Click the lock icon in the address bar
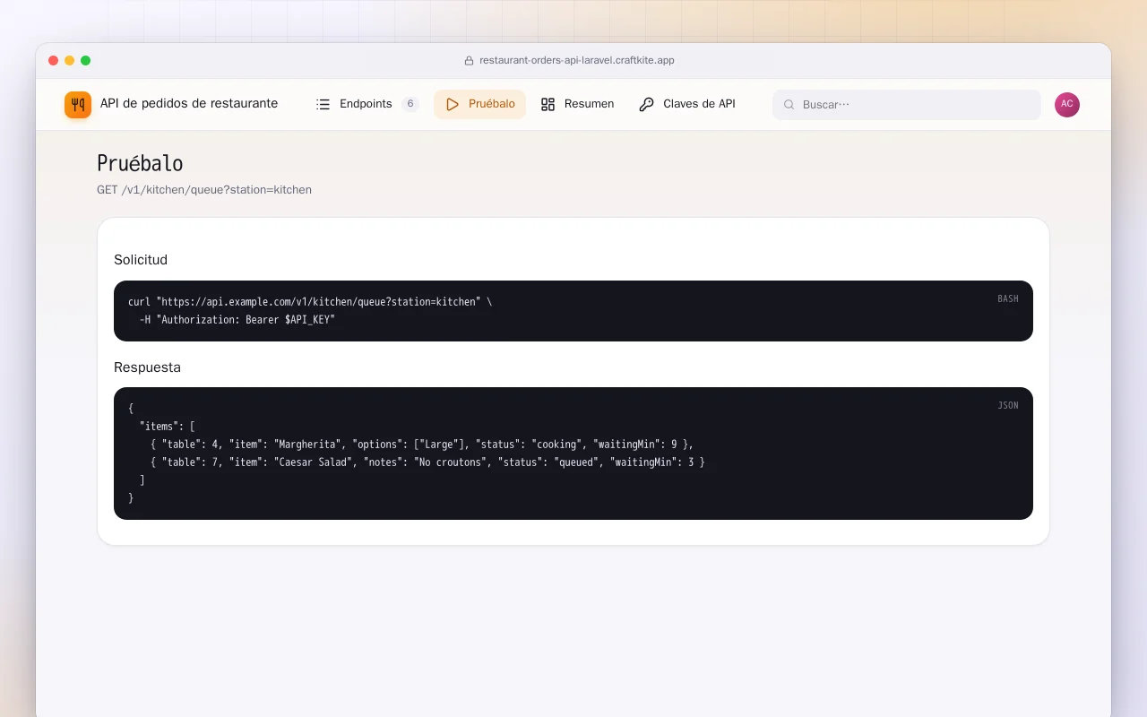 click(469, 61)
